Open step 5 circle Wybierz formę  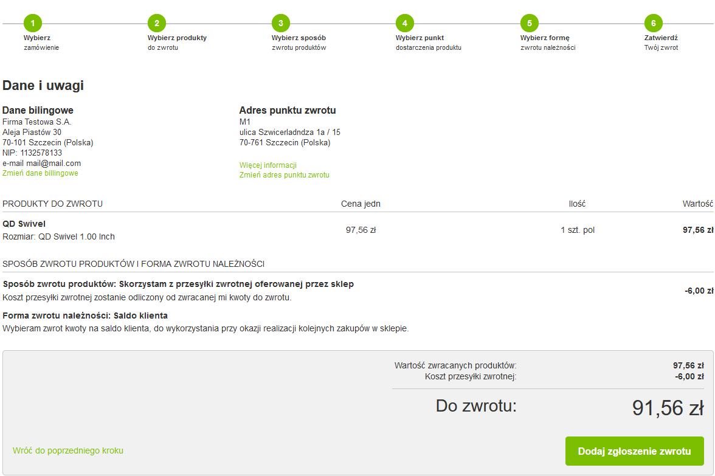point(530,24)
